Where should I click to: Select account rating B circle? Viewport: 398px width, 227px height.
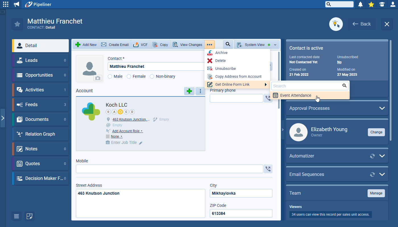pyautogui.click(x=120, y=112)
